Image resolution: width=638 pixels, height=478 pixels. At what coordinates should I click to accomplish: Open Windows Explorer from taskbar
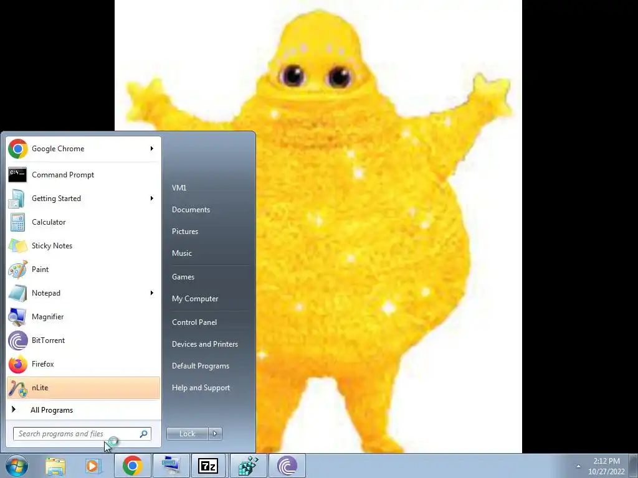tap(55, 466)
